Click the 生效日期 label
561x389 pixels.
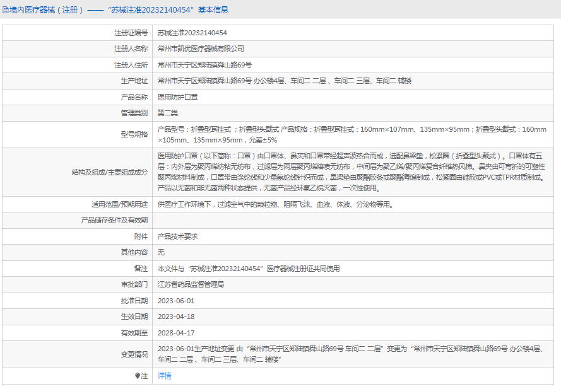(134, 316)
